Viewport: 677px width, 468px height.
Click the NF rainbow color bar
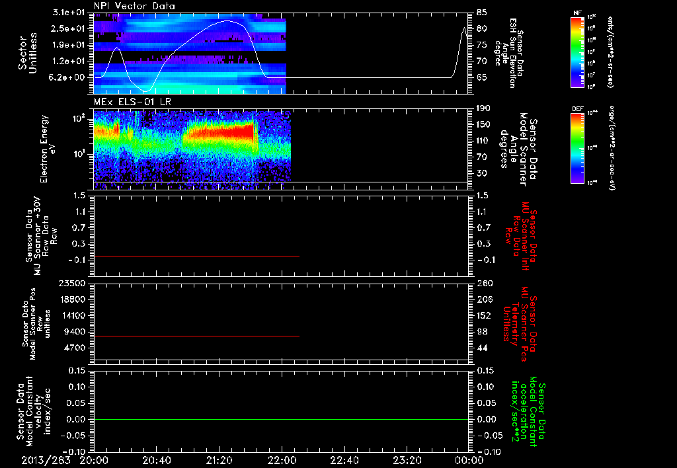[x=577, y=52]
